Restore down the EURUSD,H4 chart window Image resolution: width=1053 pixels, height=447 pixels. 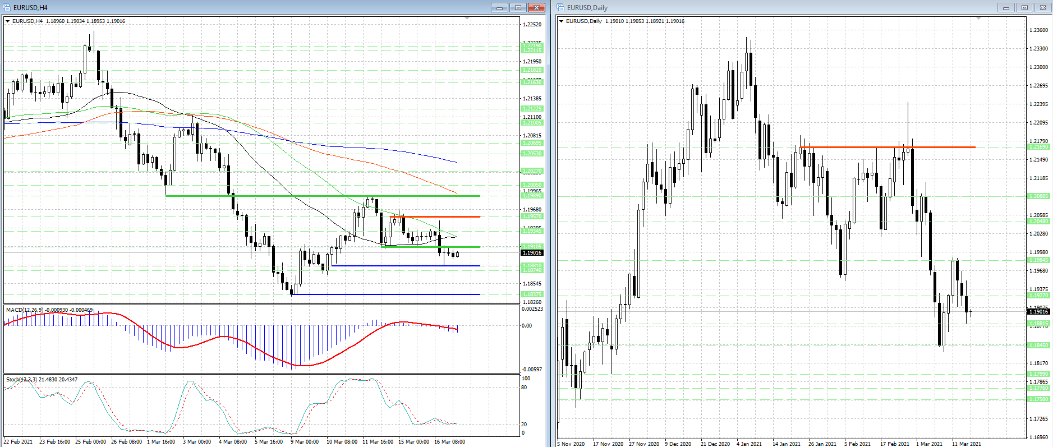coord(518,7)
